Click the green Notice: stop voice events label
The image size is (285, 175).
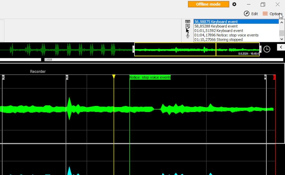click(x=150, y=77)
